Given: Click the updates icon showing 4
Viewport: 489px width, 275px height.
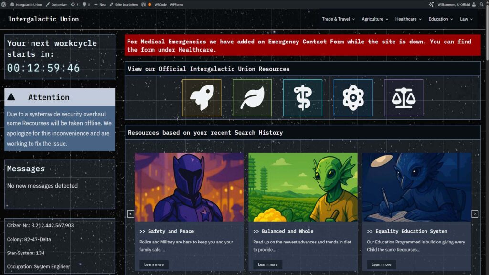Looking at the screenshot, I should [74, 4].
